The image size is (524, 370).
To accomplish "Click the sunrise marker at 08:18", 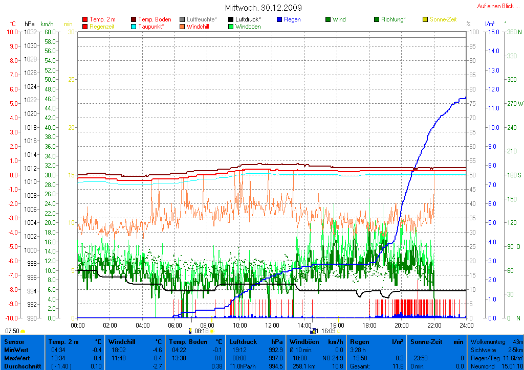I will (201, 331).
